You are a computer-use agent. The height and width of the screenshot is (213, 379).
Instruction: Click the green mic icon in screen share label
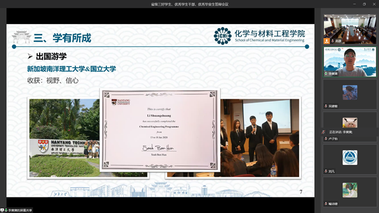pyautogui.click(x=6, y=210)
